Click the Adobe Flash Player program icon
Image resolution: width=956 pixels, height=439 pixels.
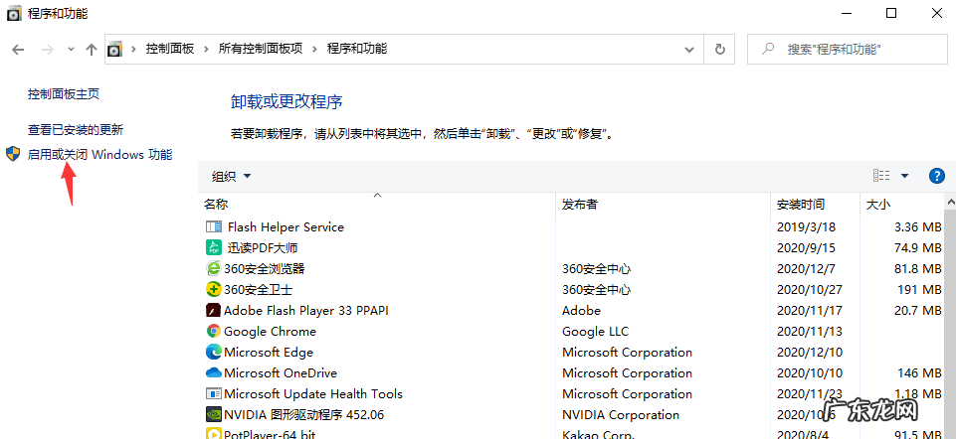214,311
